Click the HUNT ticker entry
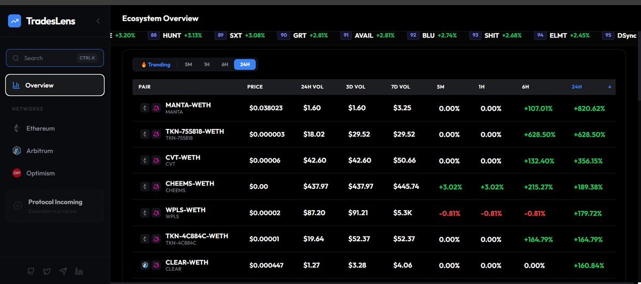Viewport: 641px width, 284px height. coord(175,35)
